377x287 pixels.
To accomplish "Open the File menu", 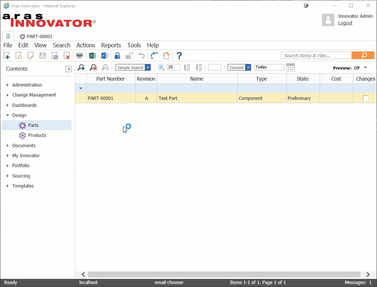I will 8,45.
